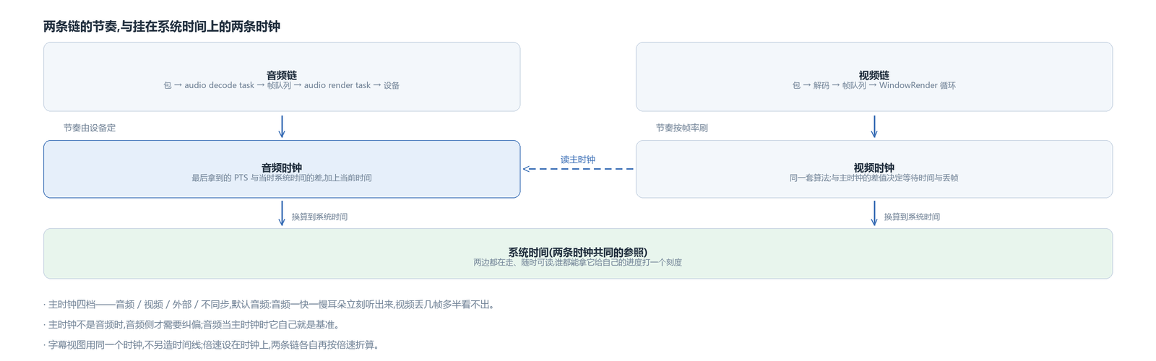This screenshot has height=361, width=1156.
Task: Click the audio clock description about PTS
Action: click(x=282, y=178)
